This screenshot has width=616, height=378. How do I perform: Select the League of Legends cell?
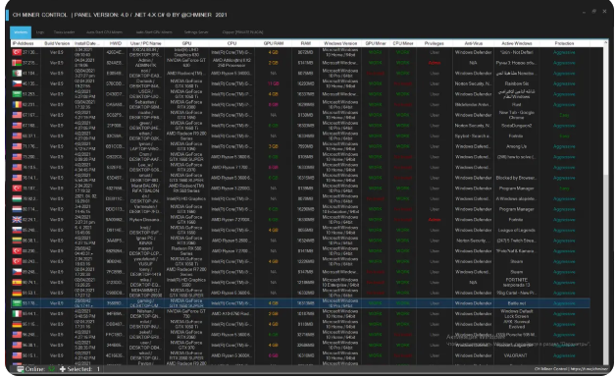pyautogui.click(x=517, y=230)
